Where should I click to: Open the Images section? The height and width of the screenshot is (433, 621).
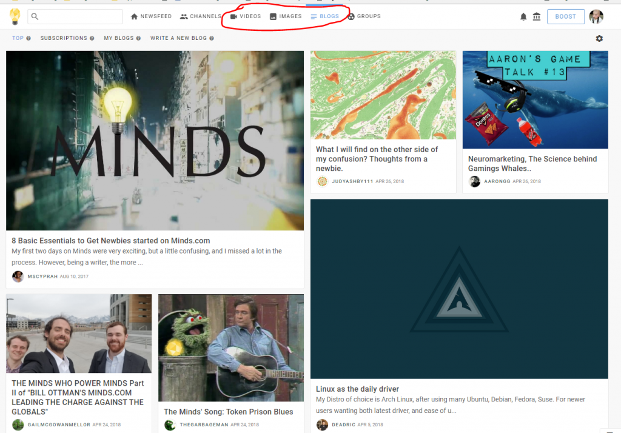coord(286,16)
